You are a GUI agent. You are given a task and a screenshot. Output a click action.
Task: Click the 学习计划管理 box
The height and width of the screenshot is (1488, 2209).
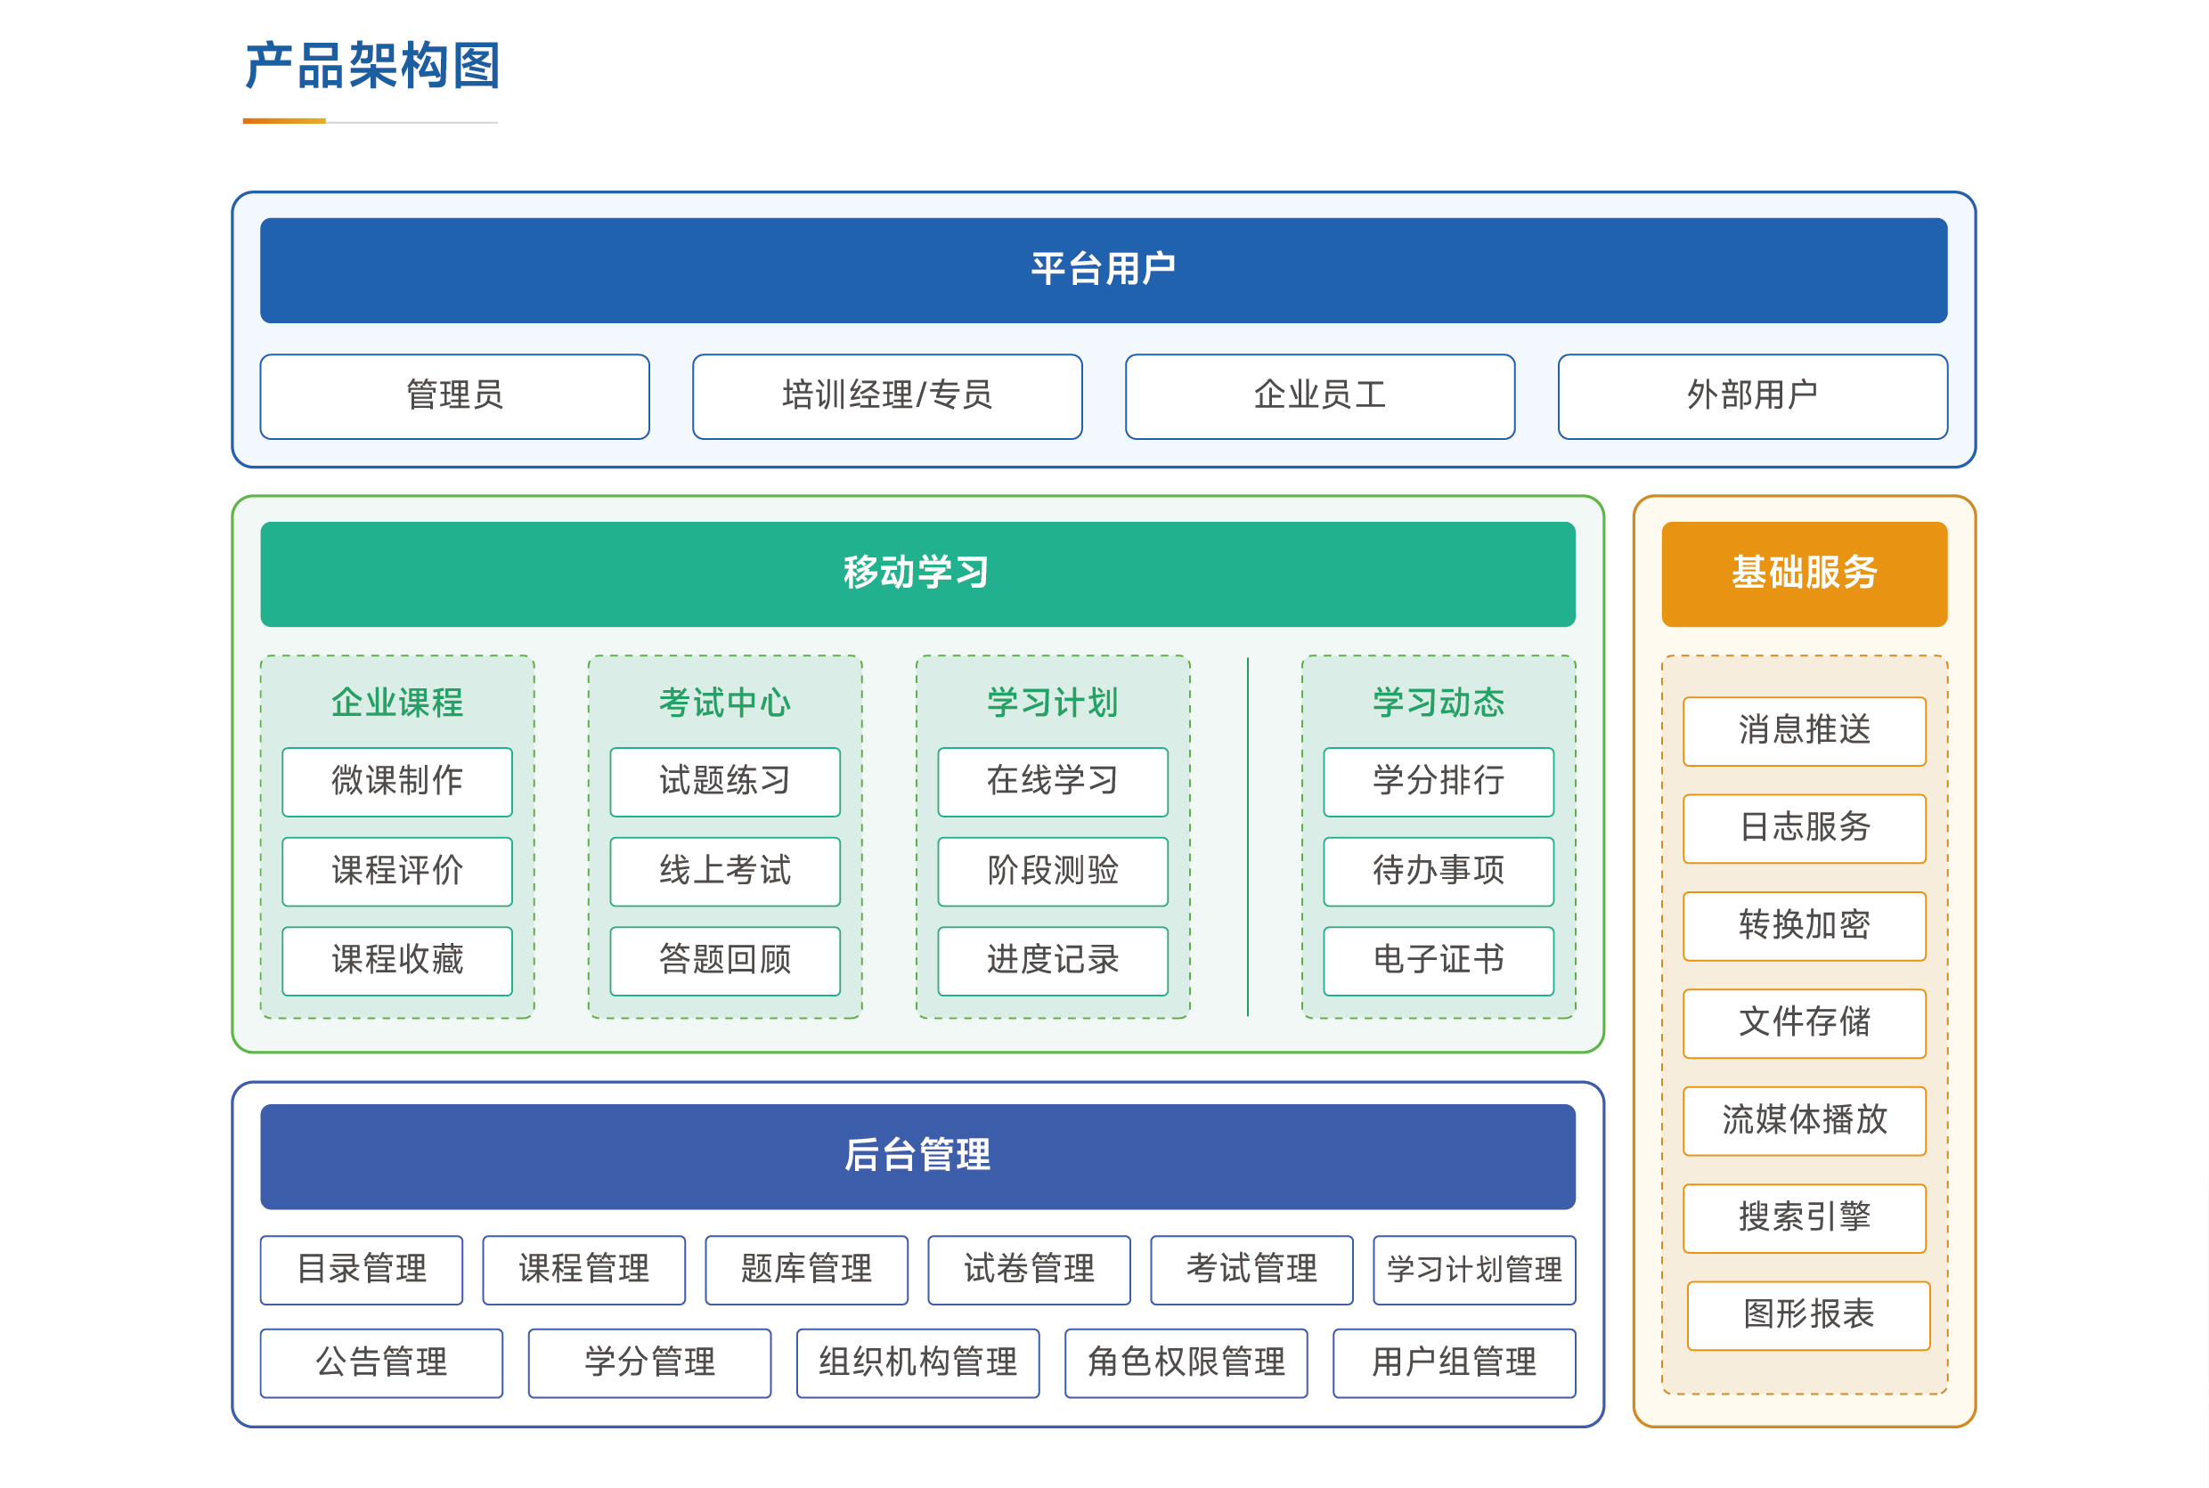pyautogui.click(x=1473, y=1269)
